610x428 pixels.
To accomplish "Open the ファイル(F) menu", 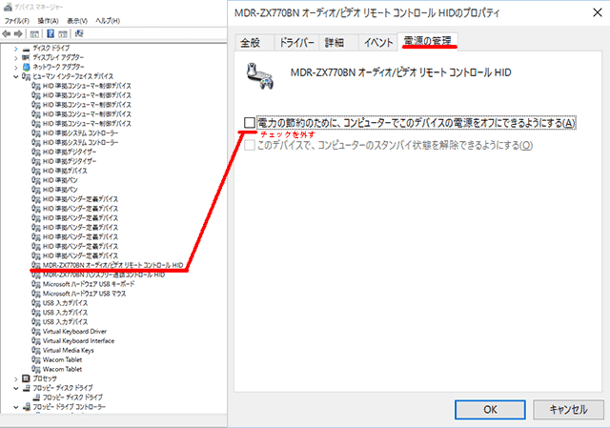I will (x=17, y=19).
